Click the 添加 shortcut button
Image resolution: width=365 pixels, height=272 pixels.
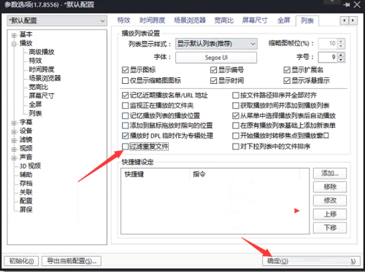pos(330,174)
